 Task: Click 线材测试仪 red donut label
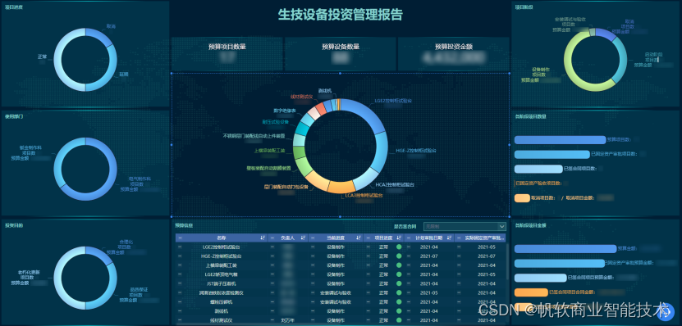click(x=301, y=97)
